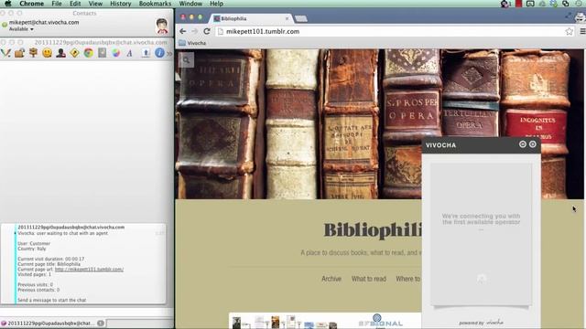The width and height of the screenshot is (586, 329).
Task: Click the Chrome forward arrow
Action: tap(194, 31)
